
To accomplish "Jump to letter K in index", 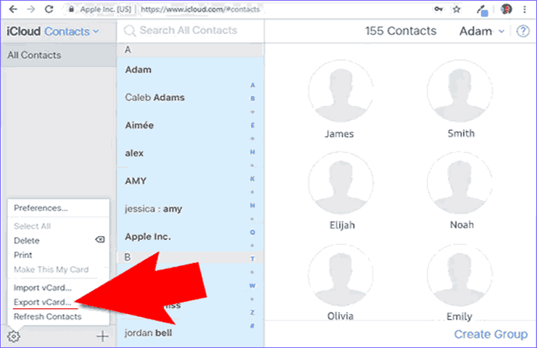I will click(253, 178).
